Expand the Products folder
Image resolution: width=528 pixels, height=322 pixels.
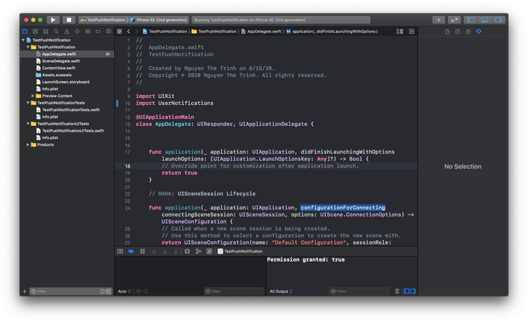[28, 145]
